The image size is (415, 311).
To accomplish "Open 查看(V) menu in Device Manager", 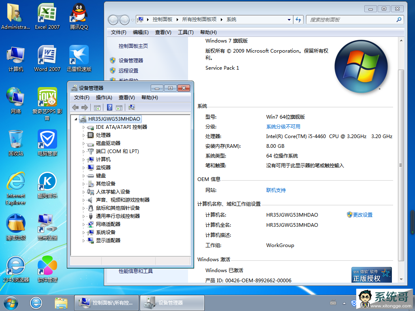I will point(127,98).
